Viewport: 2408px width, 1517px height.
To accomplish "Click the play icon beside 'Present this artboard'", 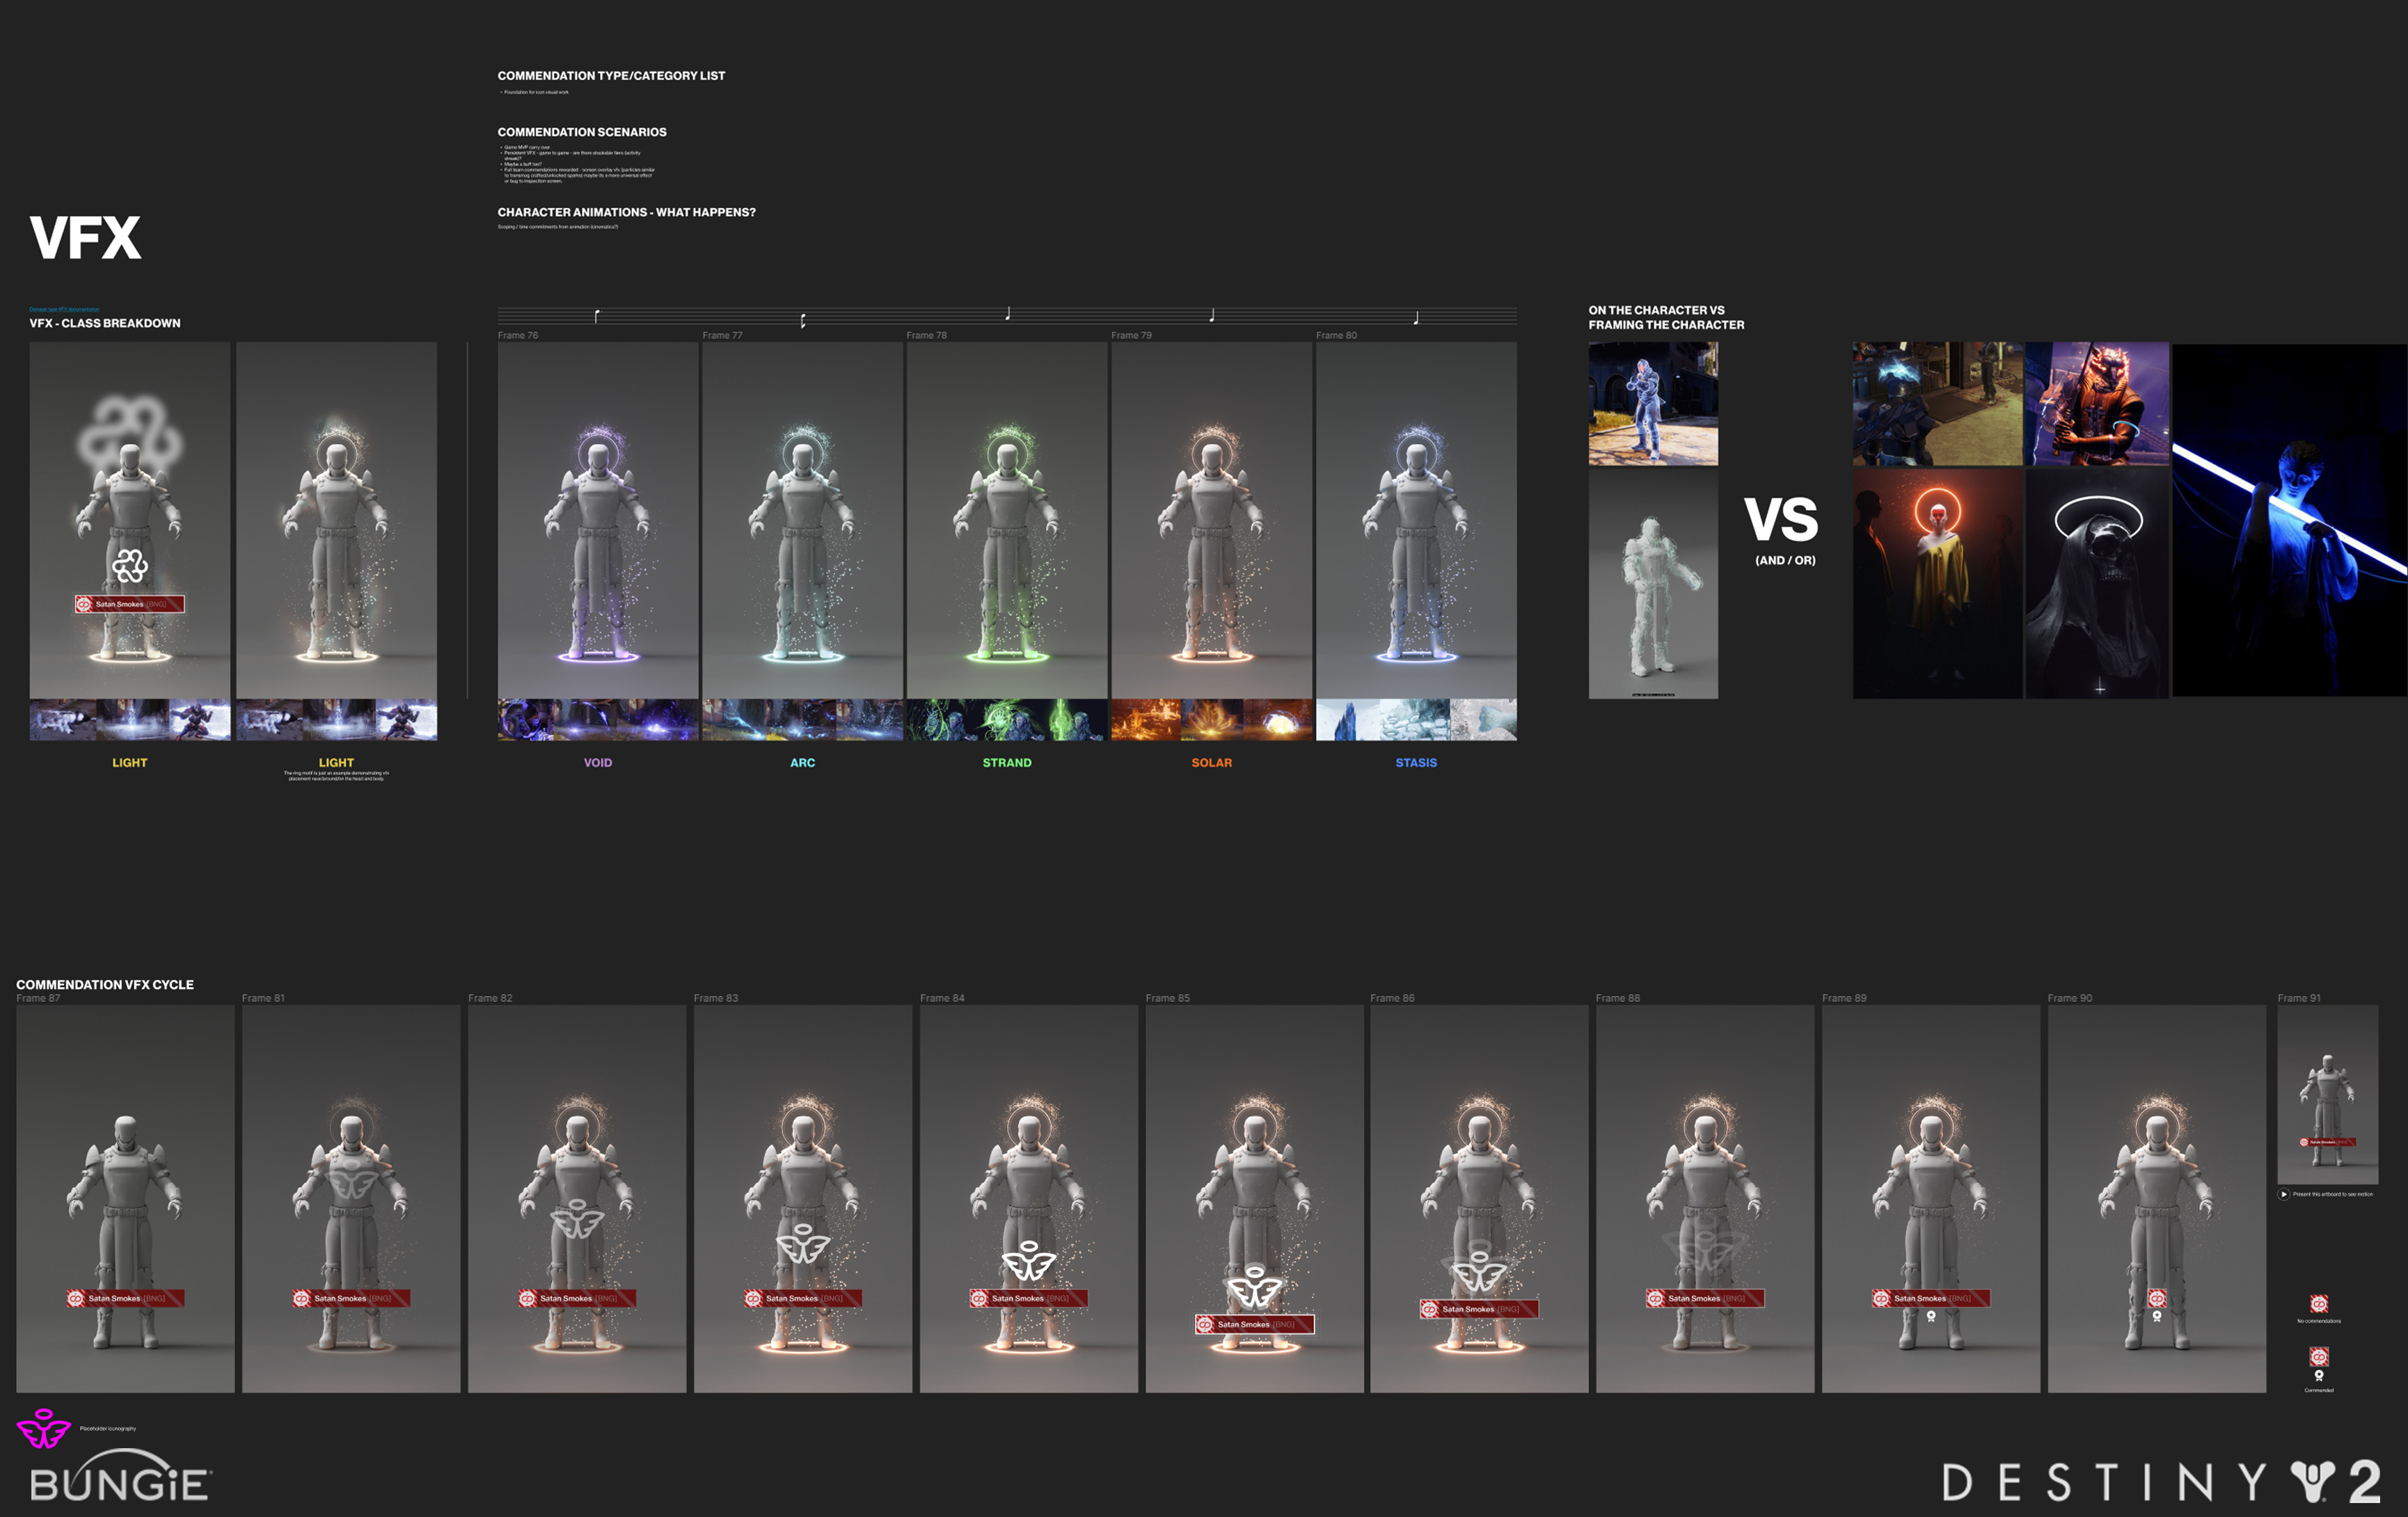I will 2284,1194.
